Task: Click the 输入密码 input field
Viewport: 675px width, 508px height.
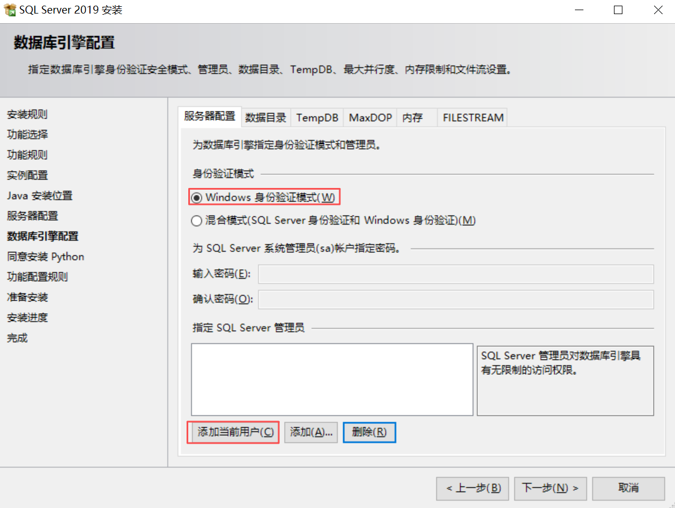Action: click(456, 274)
